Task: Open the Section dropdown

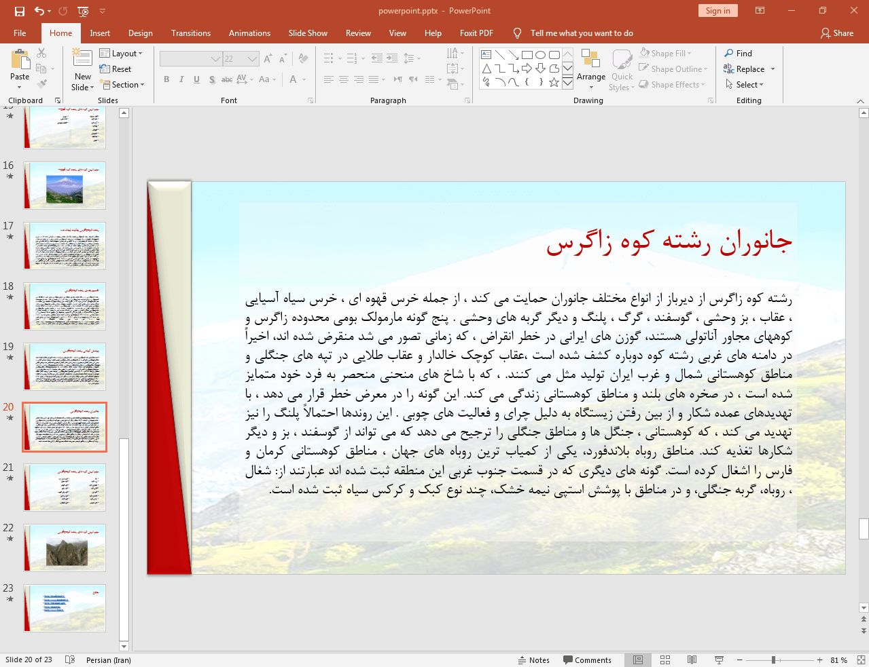Action: [x=122, y=84]
